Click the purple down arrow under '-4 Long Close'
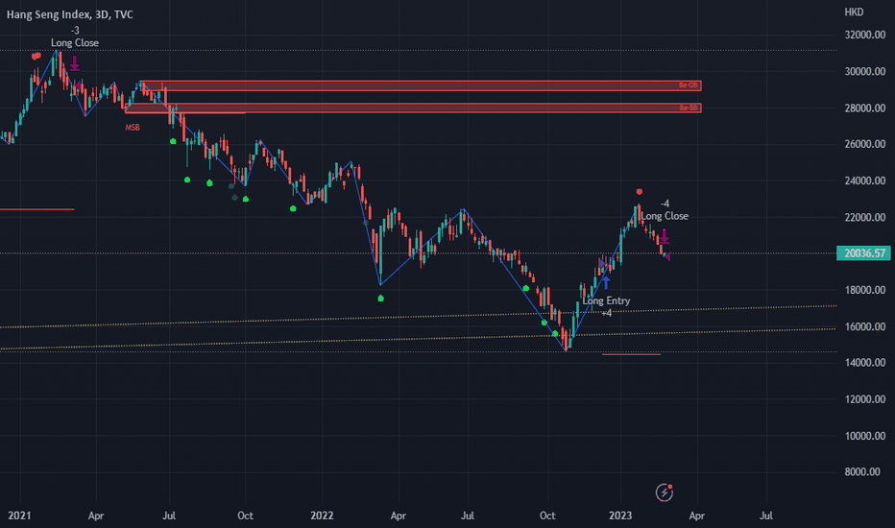 pyautogui.click(x=665, y=236)
